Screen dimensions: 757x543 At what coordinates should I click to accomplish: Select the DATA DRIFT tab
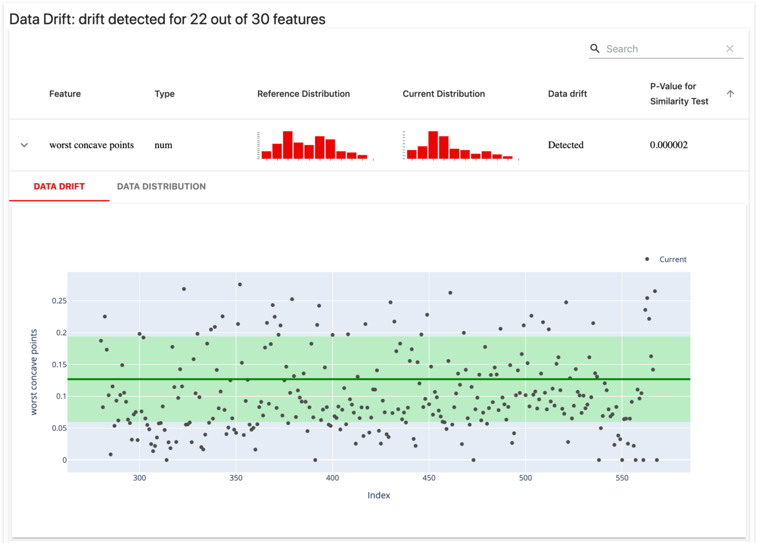59,186
